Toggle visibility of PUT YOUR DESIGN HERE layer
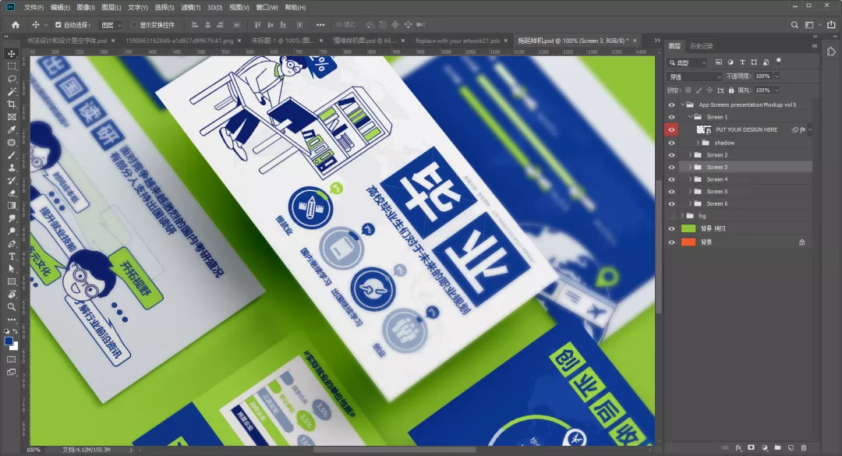The image size is (842, 456). coord(671,129)
